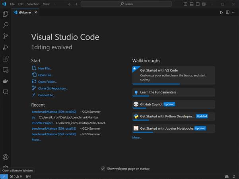The height and width of the screenshot is (179, 239).
Task: Open editor More Actions ellipsis
Action: 234,12
